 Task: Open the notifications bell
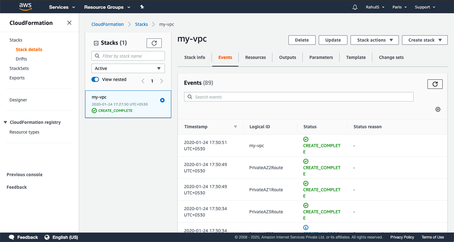point(355,7)
